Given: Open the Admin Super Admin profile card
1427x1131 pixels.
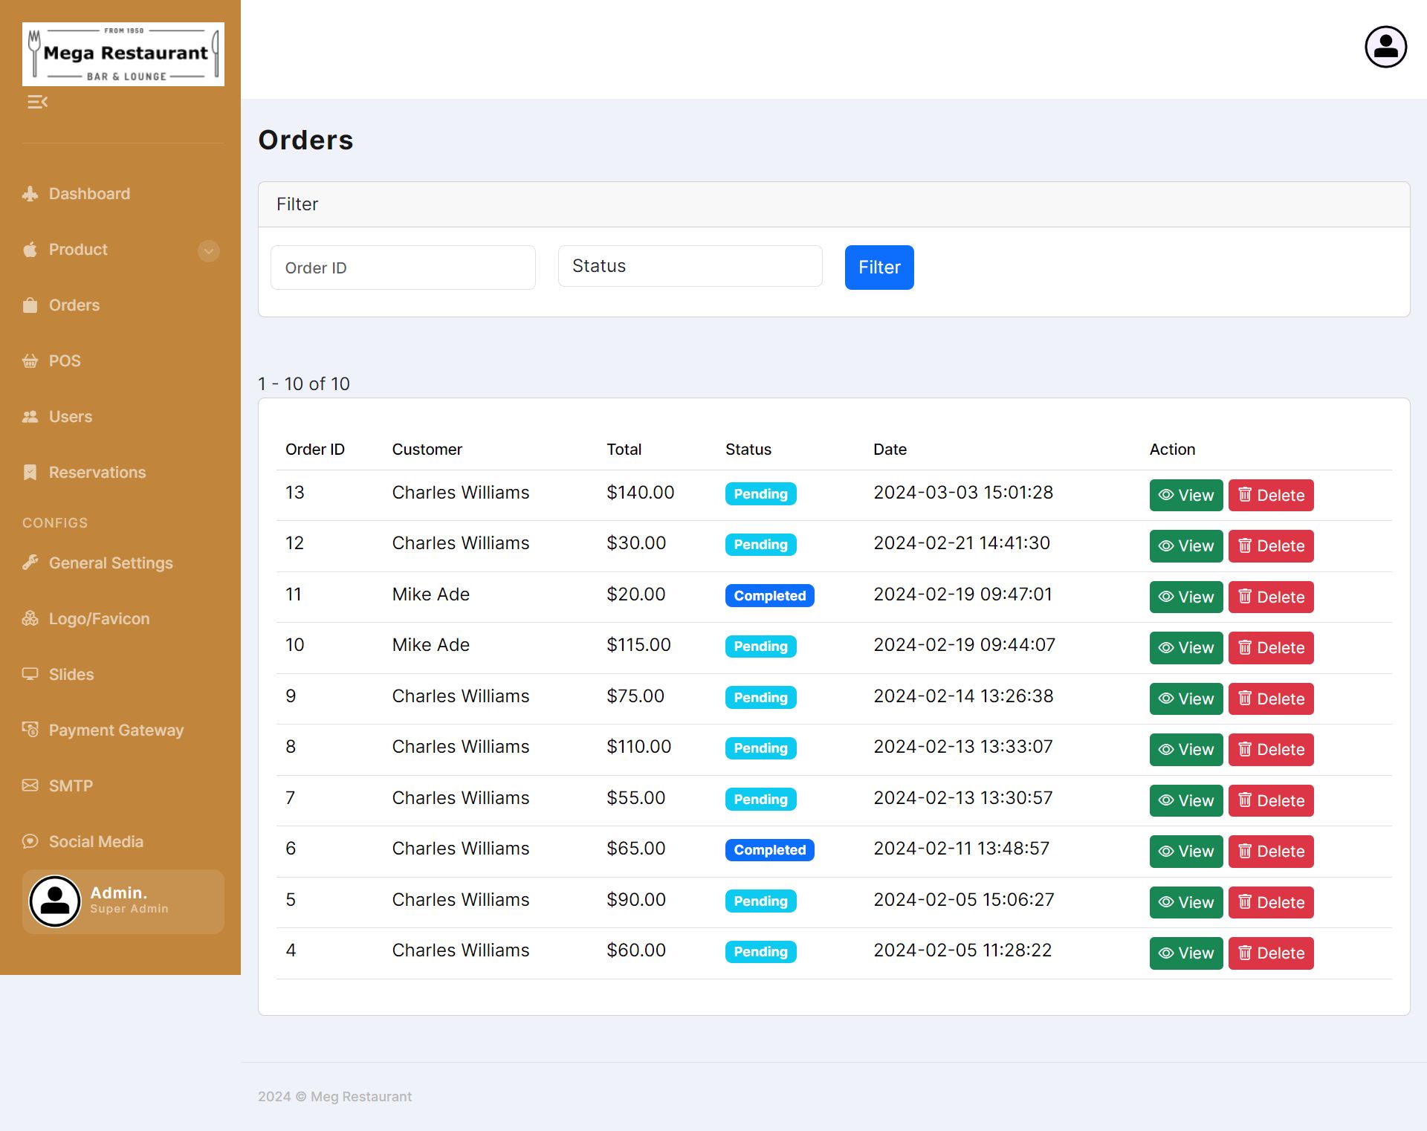Looking at the screenshot, I should tap(123, 901).
